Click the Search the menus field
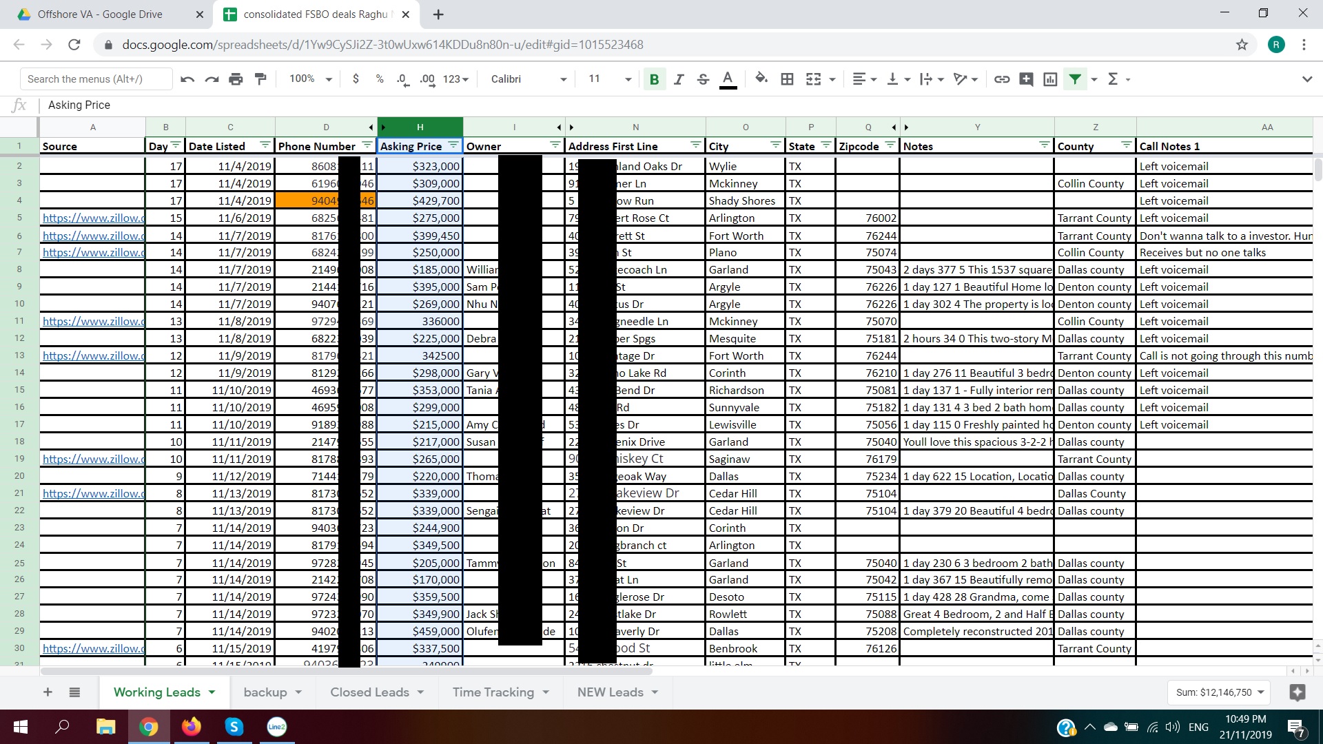 tap(96, 79)
